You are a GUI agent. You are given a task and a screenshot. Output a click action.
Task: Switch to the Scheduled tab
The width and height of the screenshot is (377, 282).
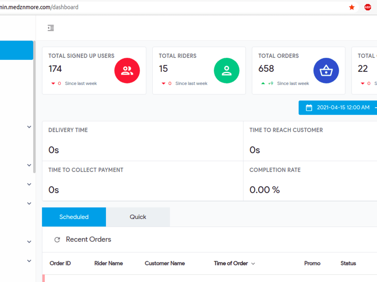pos(74,217)
